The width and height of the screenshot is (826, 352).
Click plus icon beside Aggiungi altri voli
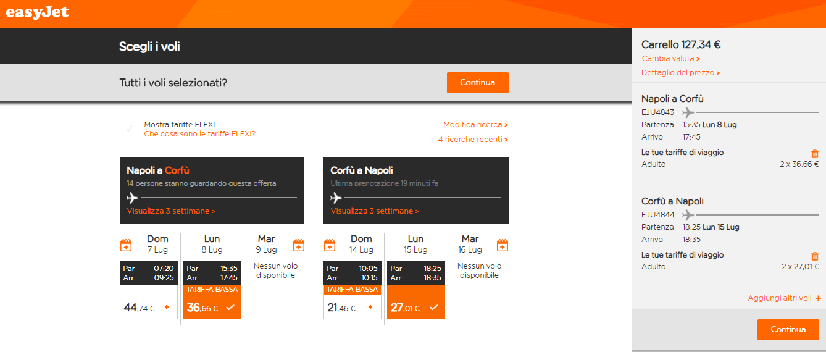click(818, 298)
